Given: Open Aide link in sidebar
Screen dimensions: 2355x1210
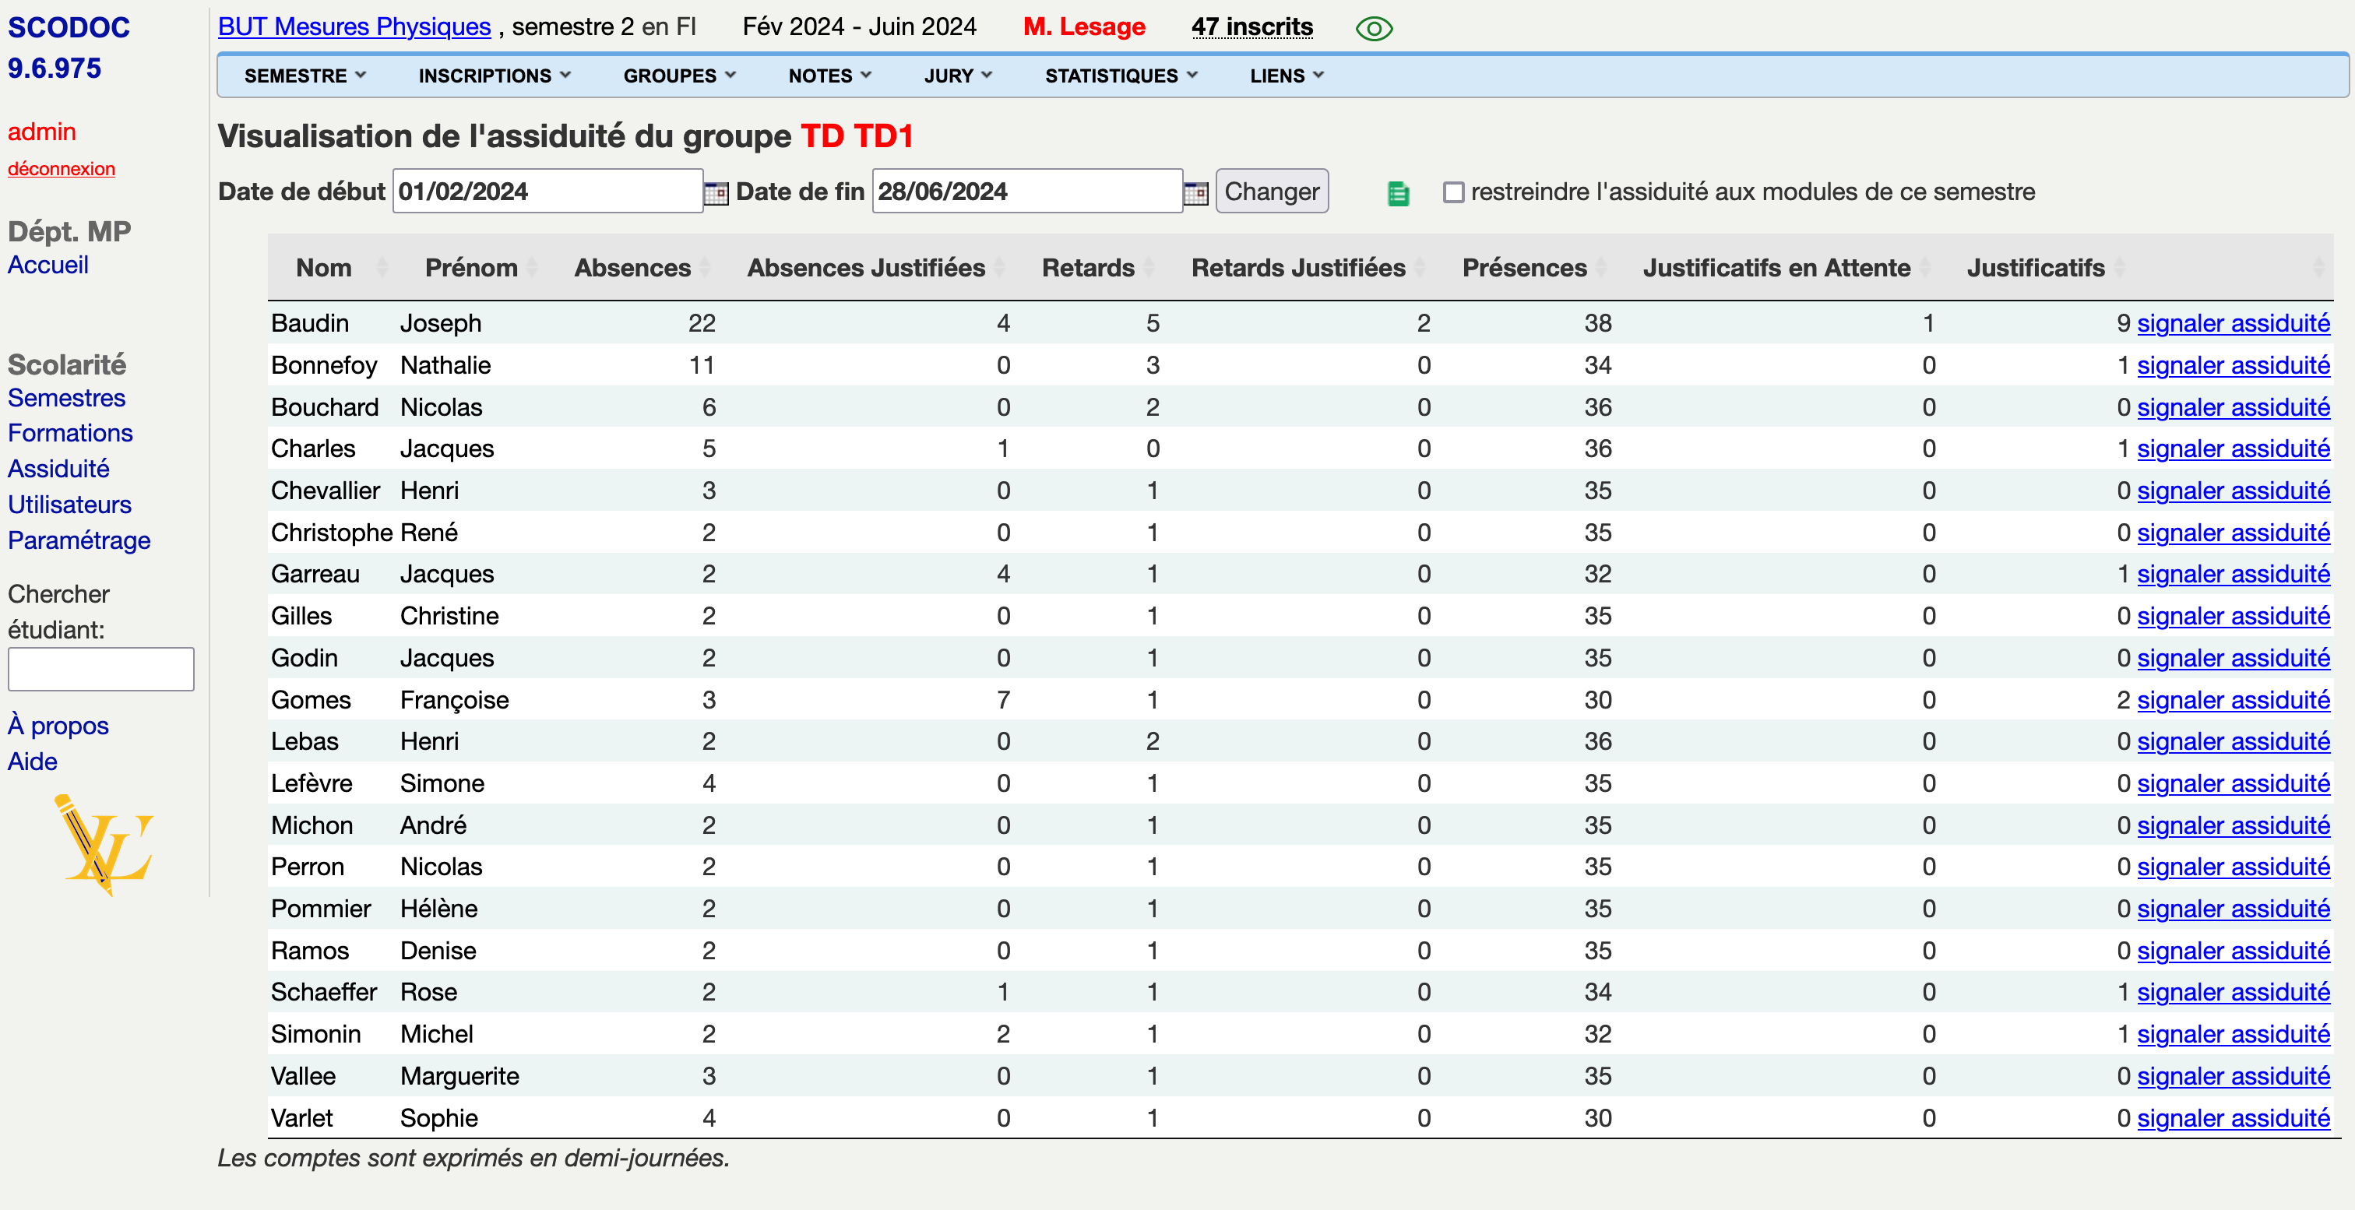Looking at the screenshot, I should [x=33, y=762].
